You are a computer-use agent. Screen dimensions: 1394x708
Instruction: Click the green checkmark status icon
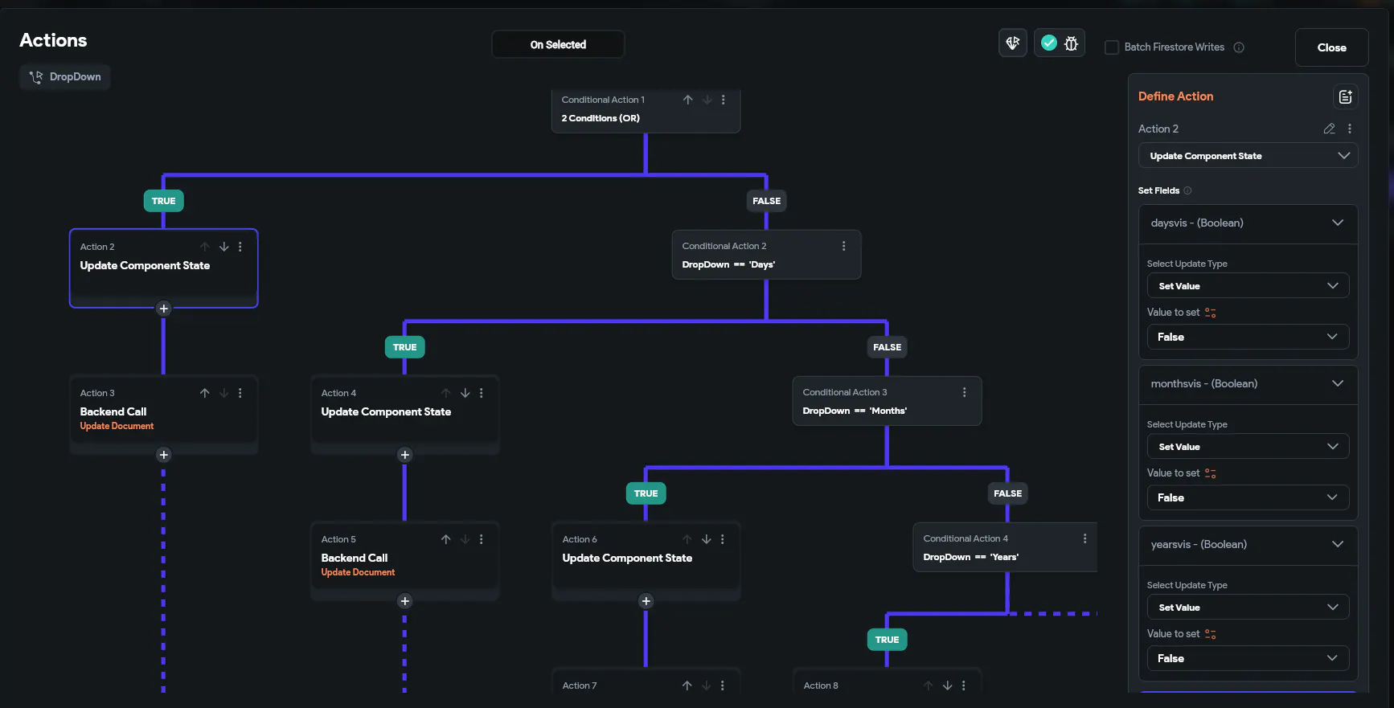point(1048,43)
